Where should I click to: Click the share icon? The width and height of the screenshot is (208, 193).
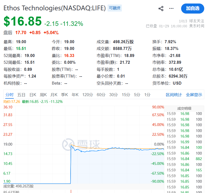(x=161, y=9)
